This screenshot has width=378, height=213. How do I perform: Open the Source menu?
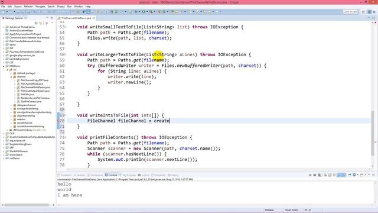pyautogui.click(x=18, y=7)
